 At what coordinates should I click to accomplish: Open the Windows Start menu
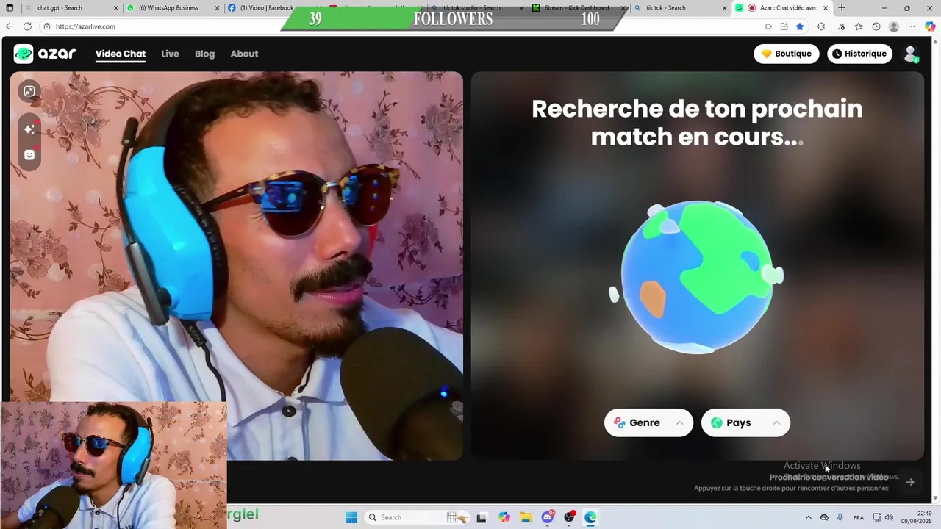pos(351,517)
